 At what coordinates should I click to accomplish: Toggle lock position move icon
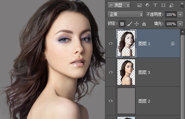[x=136, y=24]
